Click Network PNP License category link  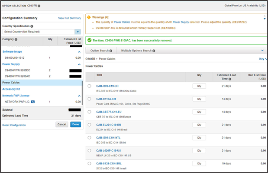[16, 96]
